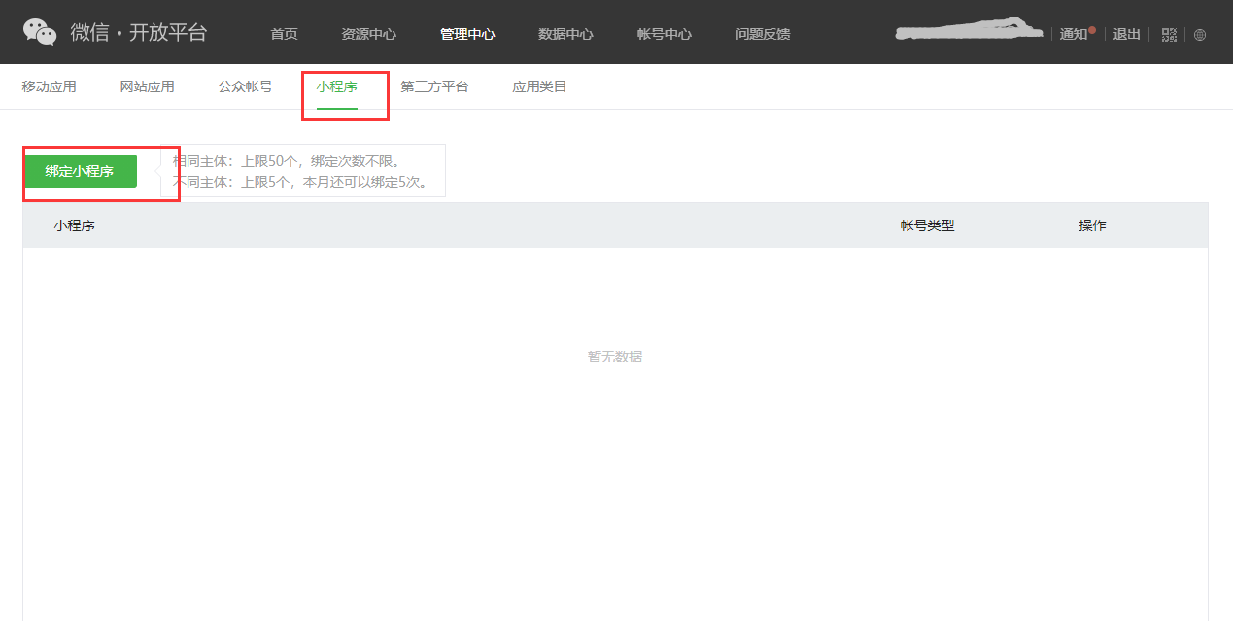1233x621 pixels.
Task: Open 问题反馈 feedback page
Action: coord(763,34)
